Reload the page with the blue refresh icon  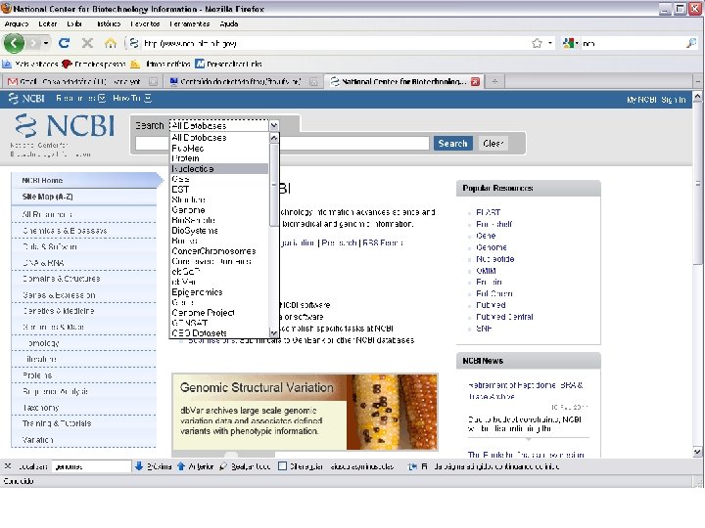click(x=65, y=43)
